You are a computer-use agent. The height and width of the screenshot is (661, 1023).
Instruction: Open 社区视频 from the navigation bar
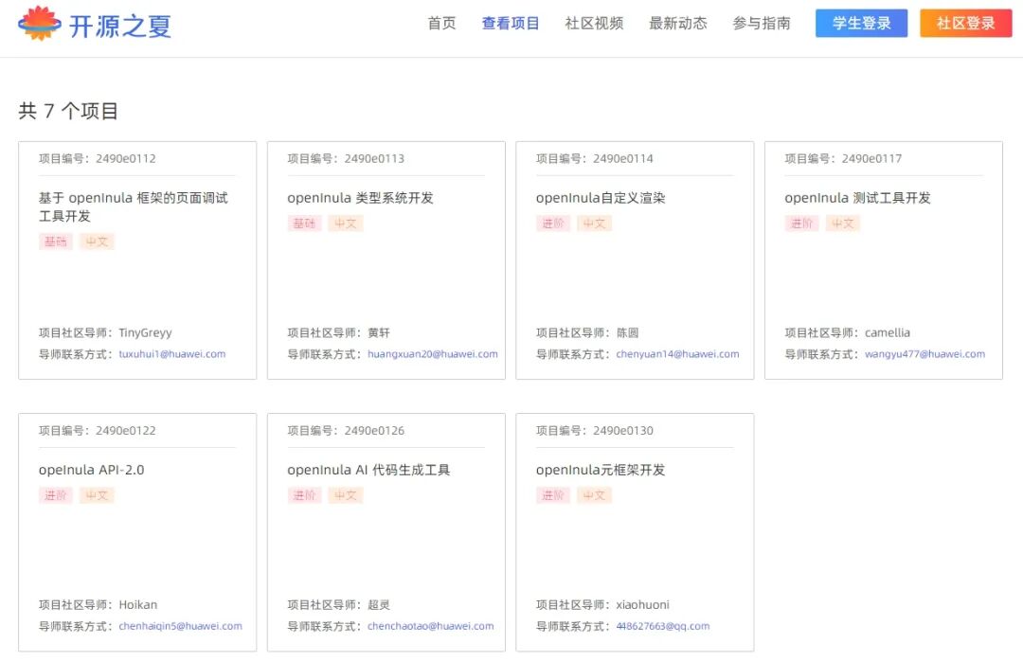(x=594, y=24)
